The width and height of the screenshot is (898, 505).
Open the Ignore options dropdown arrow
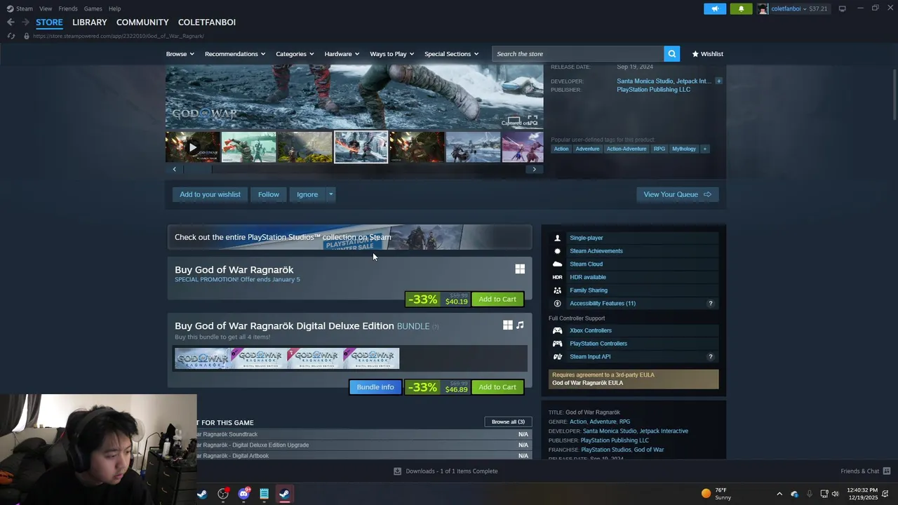pyautogui.click(x=330, y=194)
